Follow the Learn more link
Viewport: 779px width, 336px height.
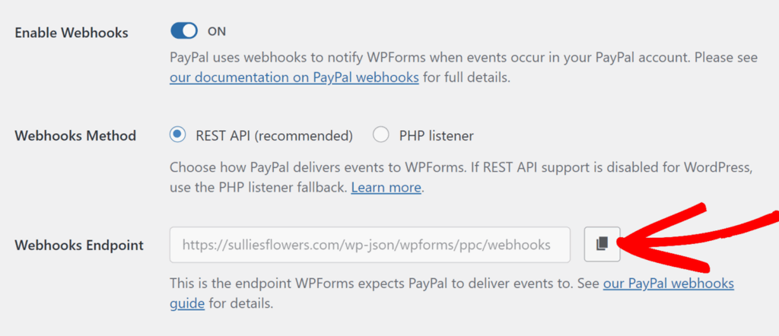click(386, 187)
